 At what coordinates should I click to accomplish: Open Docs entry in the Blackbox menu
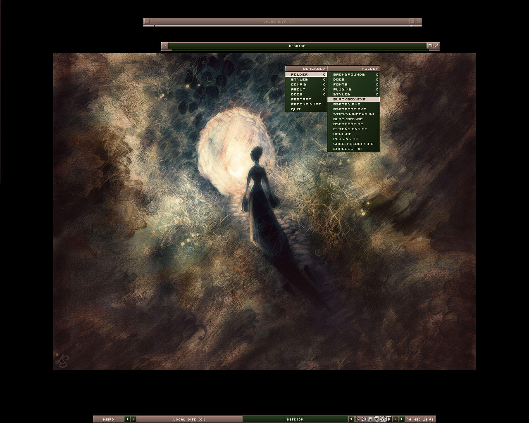[x=306, y=94]
